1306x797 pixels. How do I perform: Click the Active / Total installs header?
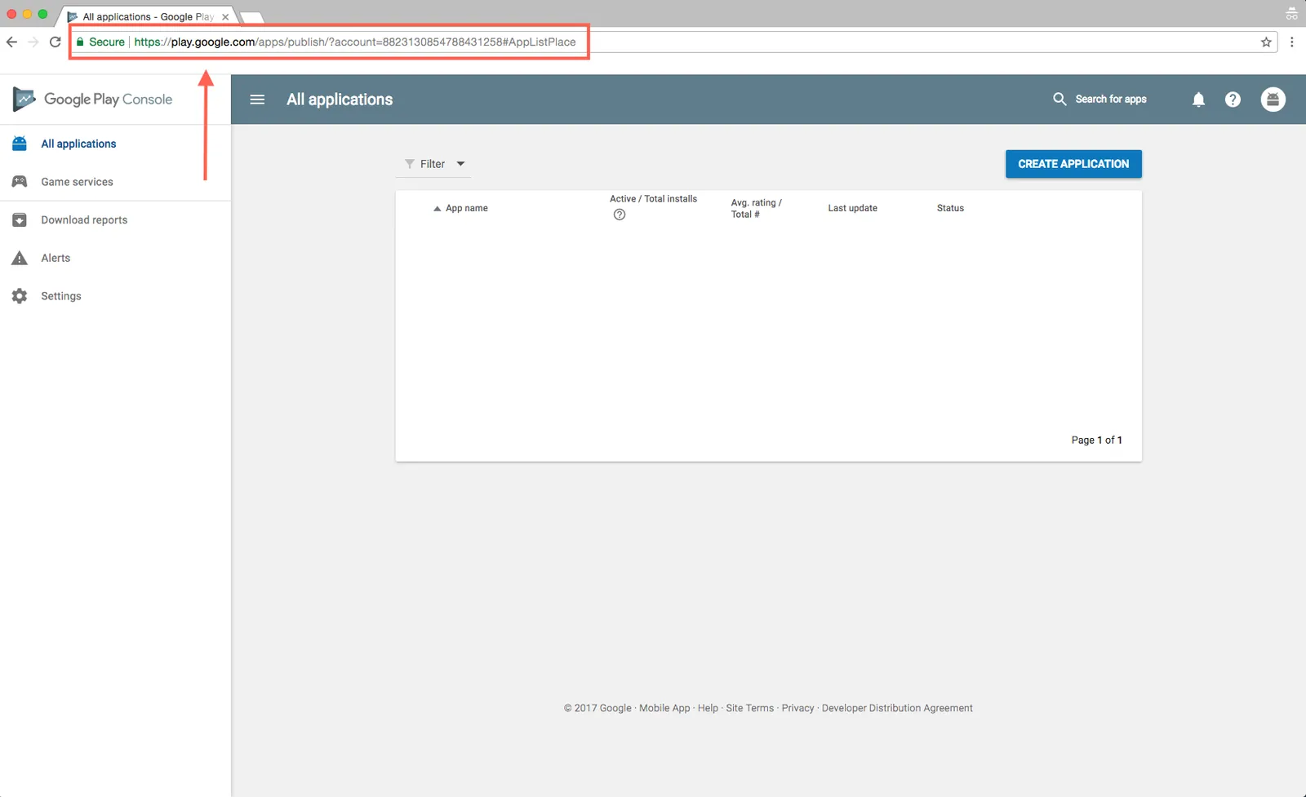(653, 199)
